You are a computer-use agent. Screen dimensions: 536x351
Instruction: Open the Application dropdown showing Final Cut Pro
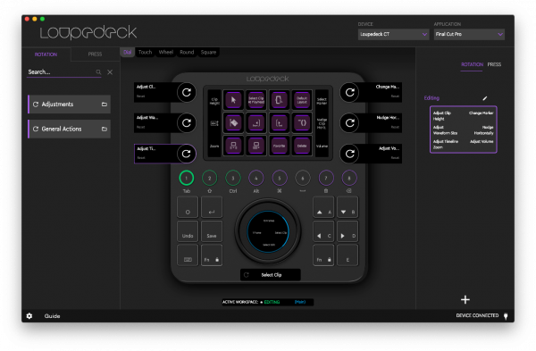[469, 34]
